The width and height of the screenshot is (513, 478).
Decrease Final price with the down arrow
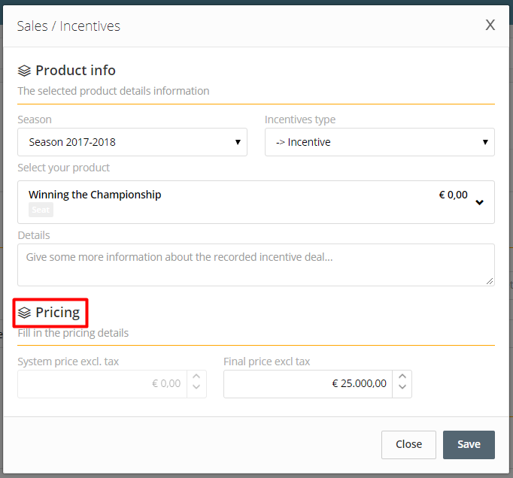coord(402,389)
